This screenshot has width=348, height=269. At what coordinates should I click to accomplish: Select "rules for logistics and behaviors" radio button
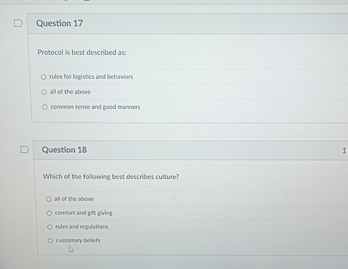(43, 77)
